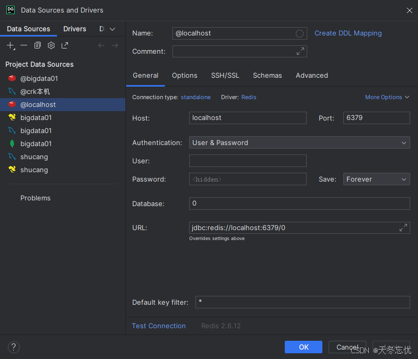
Task: Open help question mark button
Action: pyautogui.click(x=14, y=347)
